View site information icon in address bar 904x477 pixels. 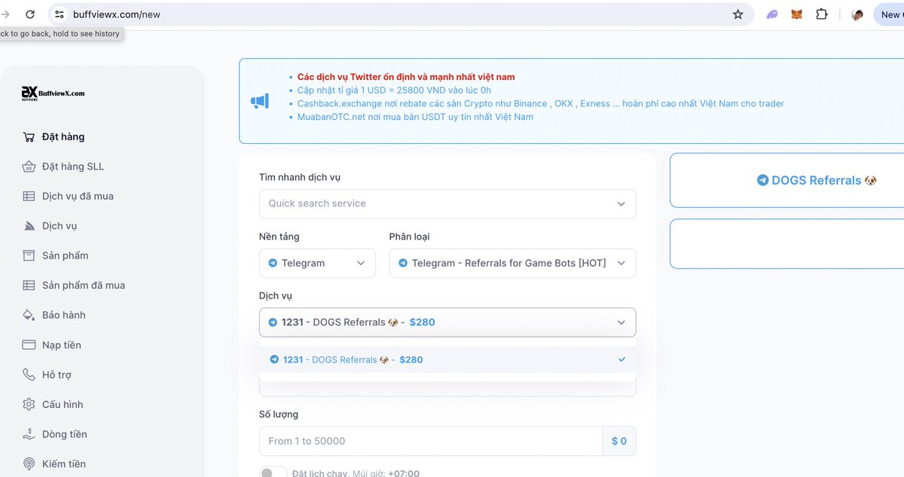[x=60, y=14]
